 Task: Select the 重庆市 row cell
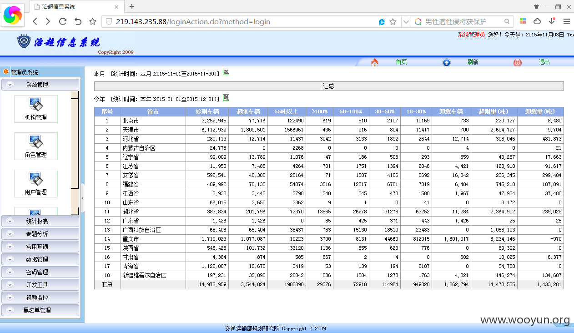click(x=153, y=239)
